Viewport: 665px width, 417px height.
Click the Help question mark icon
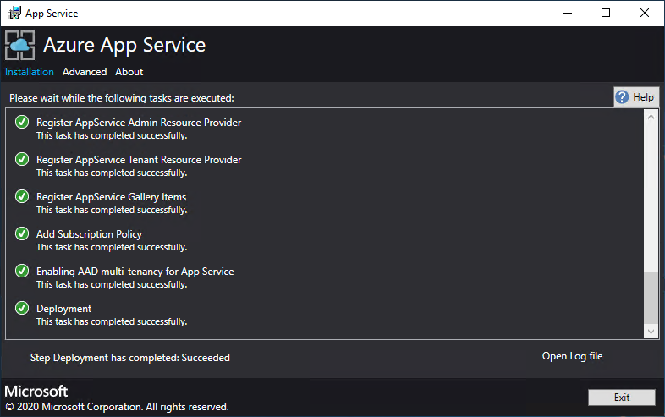[623, 97]
